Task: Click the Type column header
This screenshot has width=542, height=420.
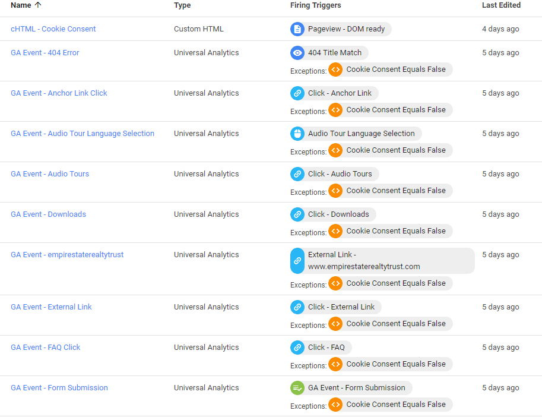Action: tap(182, 5)
